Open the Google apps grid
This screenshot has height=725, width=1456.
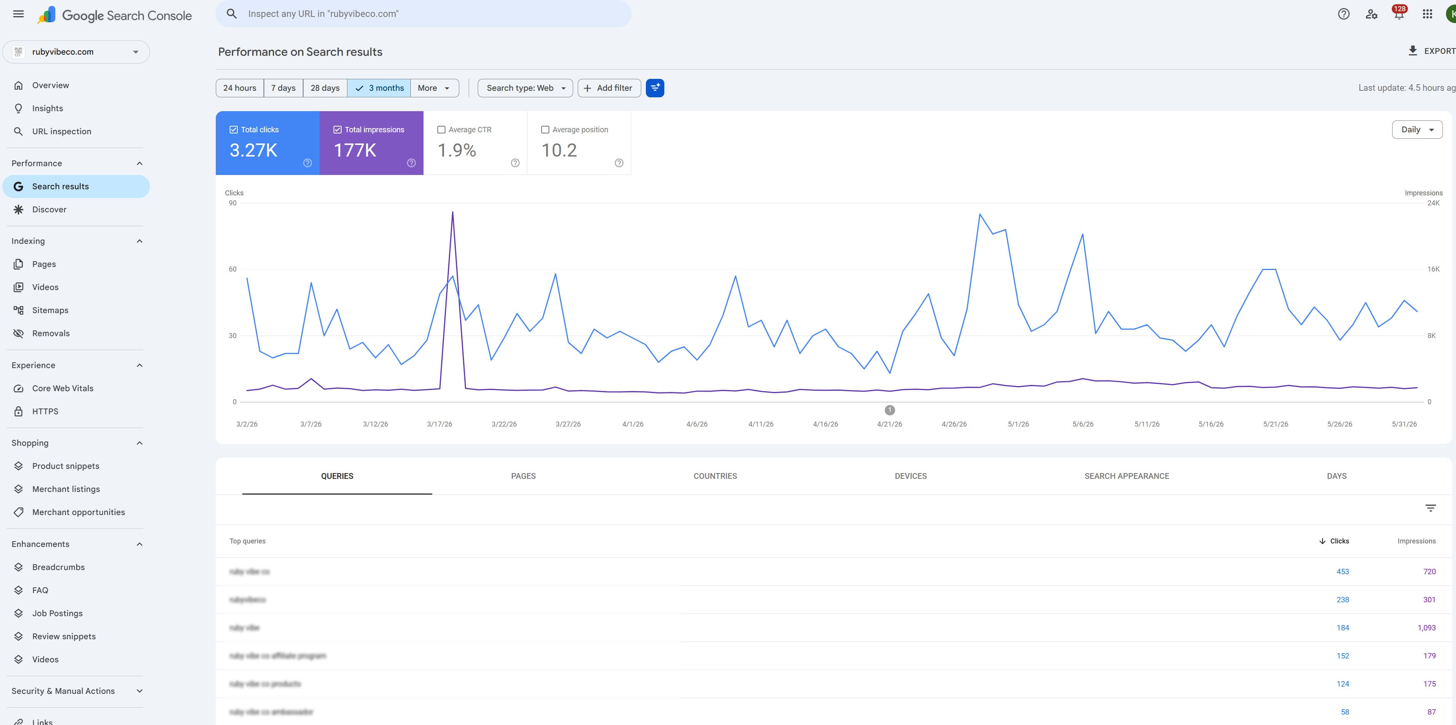click(1427, 14)
